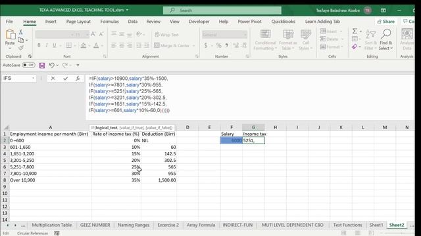
Task: Open Ribbon Display Options icon
Action: tap(383, 10)
